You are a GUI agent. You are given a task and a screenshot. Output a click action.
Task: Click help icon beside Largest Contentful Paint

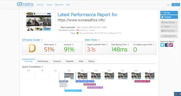coord(107,44)
